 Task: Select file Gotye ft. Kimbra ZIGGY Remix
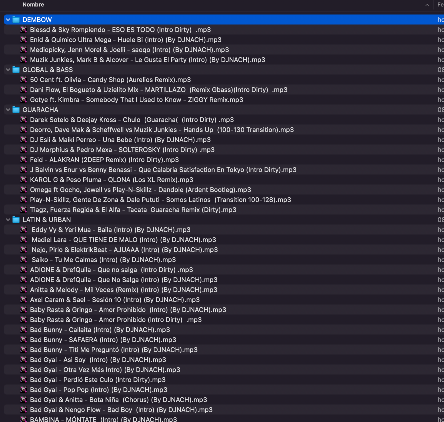coord(136,100)
